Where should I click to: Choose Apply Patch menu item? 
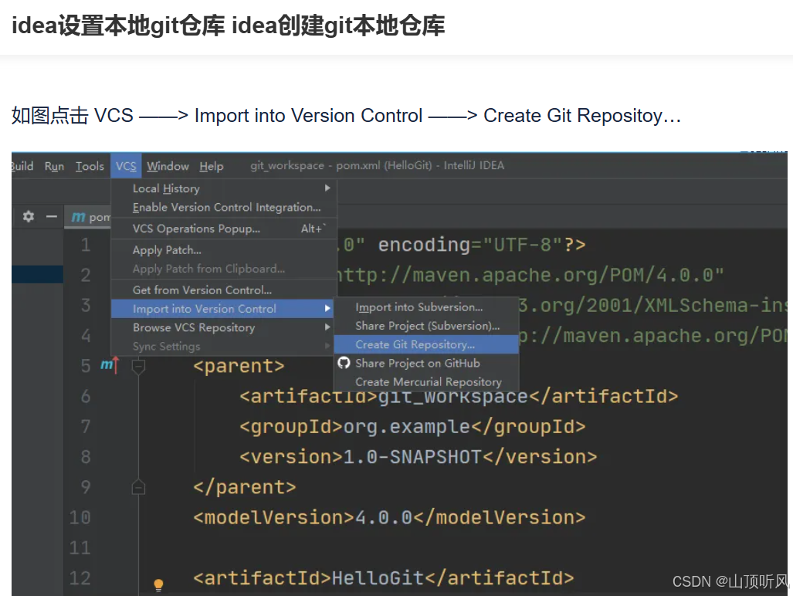(224, 249)
